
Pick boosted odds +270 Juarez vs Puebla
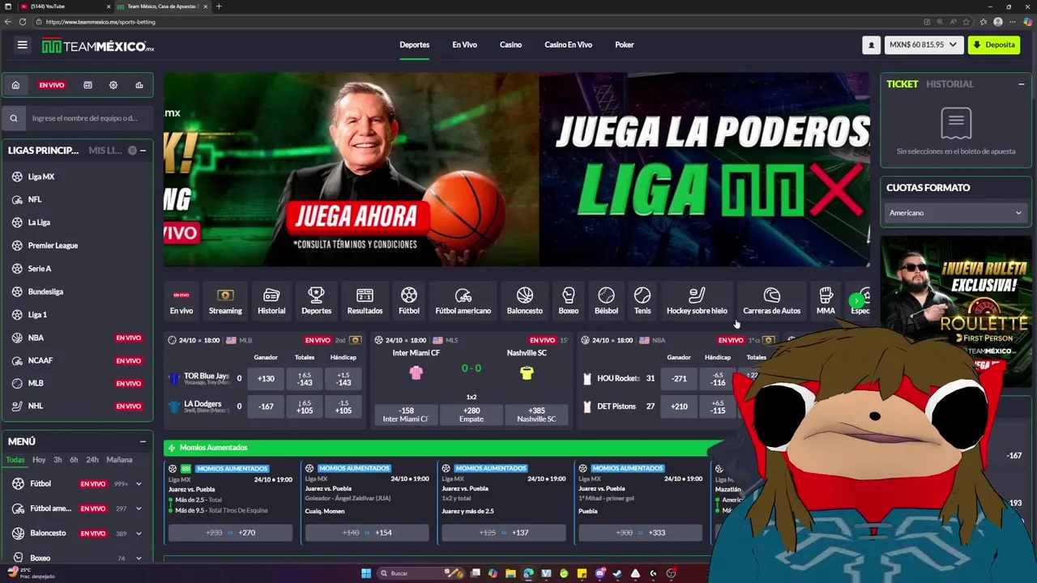tap(230, 533)
